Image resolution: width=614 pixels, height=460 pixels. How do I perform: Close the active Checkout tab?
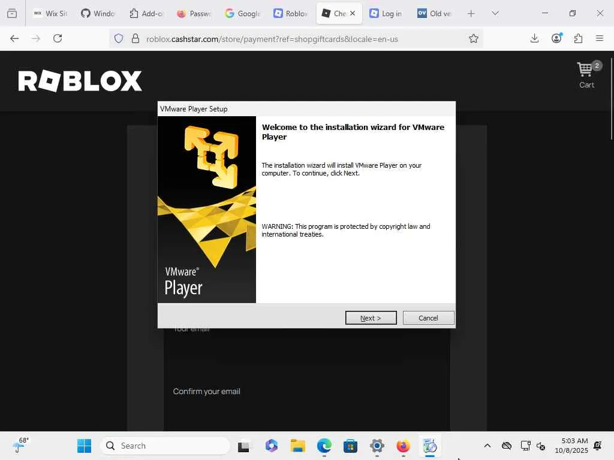(x=353, y=13)
